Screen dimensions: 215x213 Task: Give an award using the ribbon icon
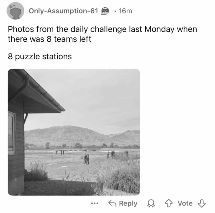click(151, 204)
